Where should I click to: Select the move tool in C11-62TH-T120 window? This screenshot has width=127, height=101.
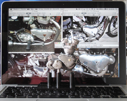(84, 13)
